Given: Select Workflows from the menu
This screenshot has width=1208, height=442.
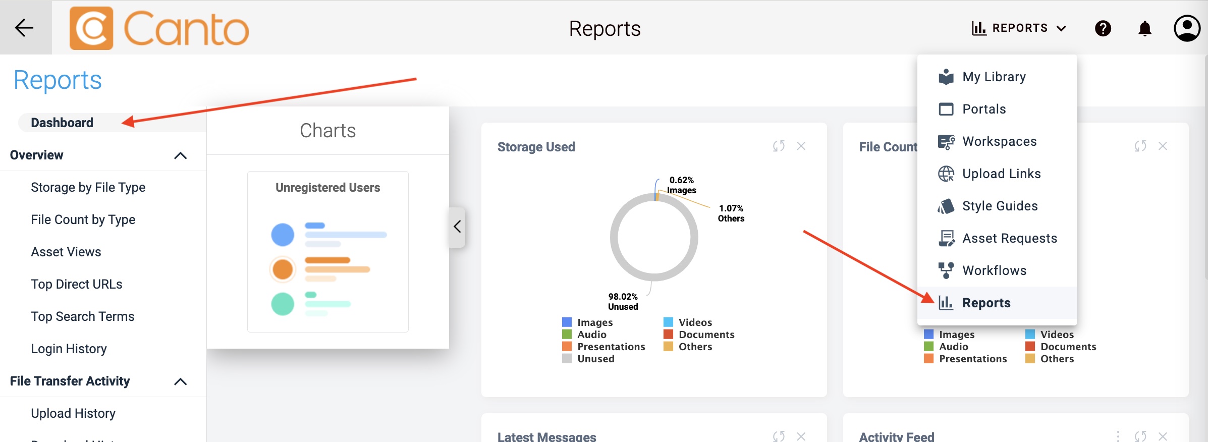Looking at the screenshot, I should [997, 270].
